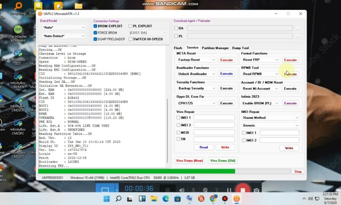
Task: Pause the Bandicam recording
Action: (x=229, y=190)
